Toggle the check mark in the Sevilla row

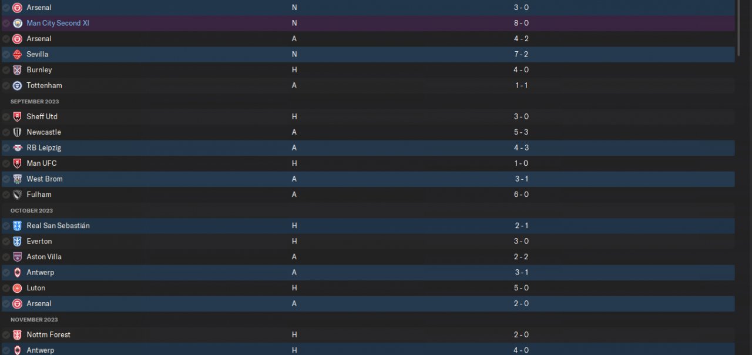click(x=6, y=55)
